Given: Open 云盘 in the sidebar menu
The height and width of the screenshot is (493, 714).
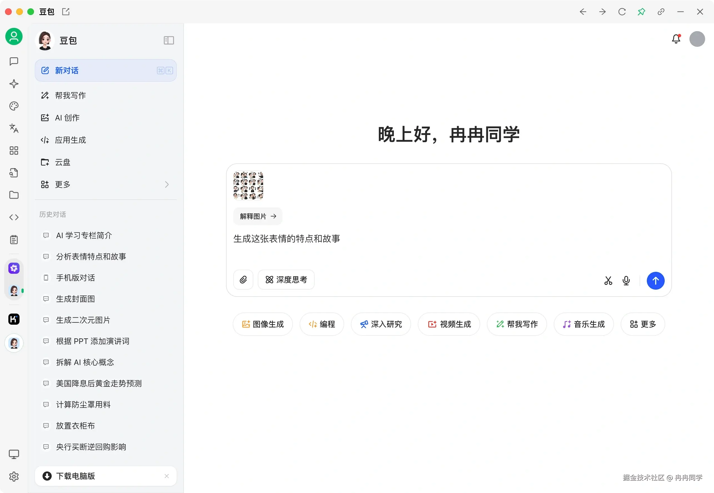Looking at the screenshot, I should tap(63, 162).
